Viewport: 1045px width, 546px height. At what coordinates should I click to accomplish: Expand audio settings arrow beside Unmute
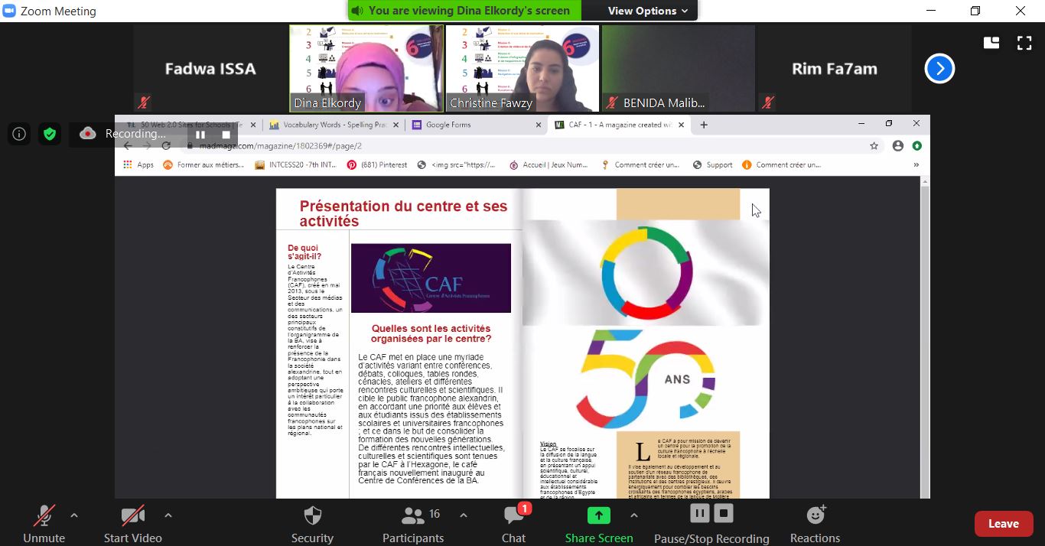coord(74,515)
